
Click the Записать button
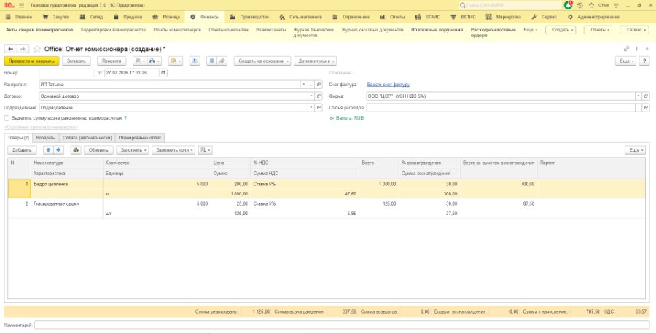tap(77, 61)
